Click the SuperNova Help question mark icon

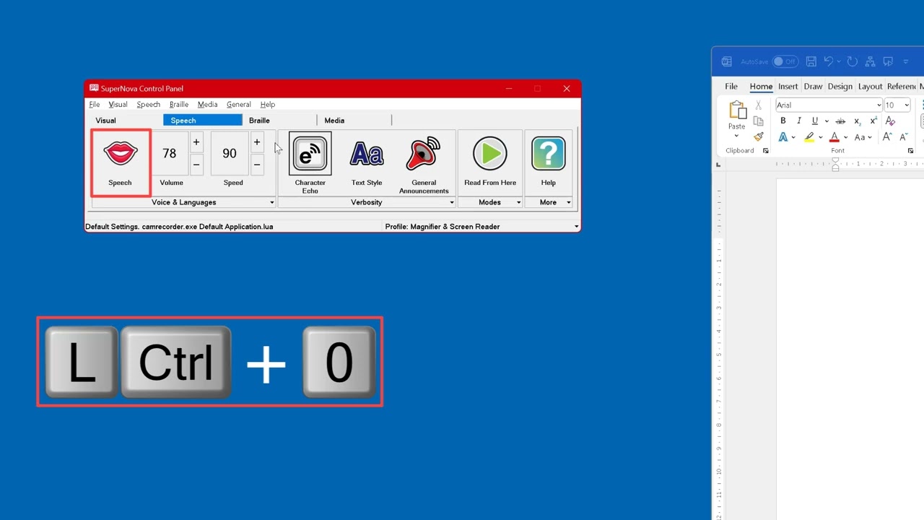549,154
